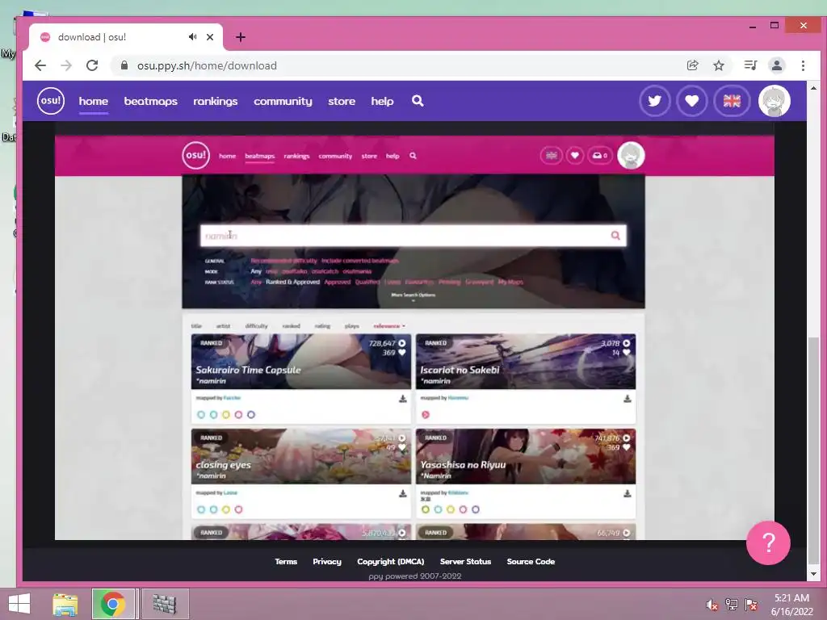Select the osu!taiko mode filter

[294, 271]
